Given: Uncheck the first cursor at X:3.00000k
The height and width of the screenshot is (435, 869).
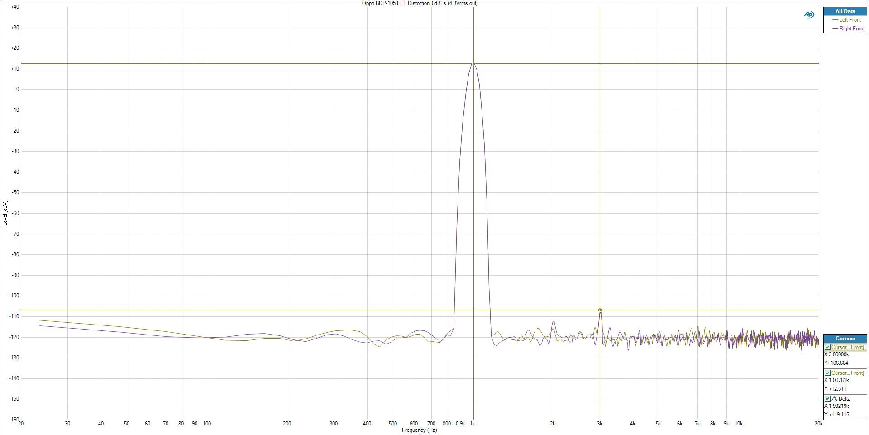Looking at the screenshot, I should (827, 347).
